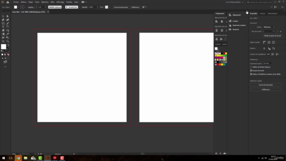Select the Direct Selection tool
286x161 pixels.
(x=8, y=16)
